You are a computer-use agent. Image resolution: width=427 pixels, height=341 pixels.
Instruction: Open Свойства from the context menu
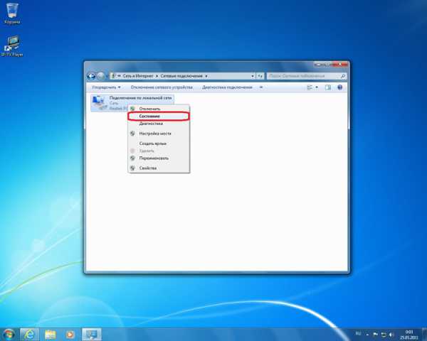pos(148,168)
